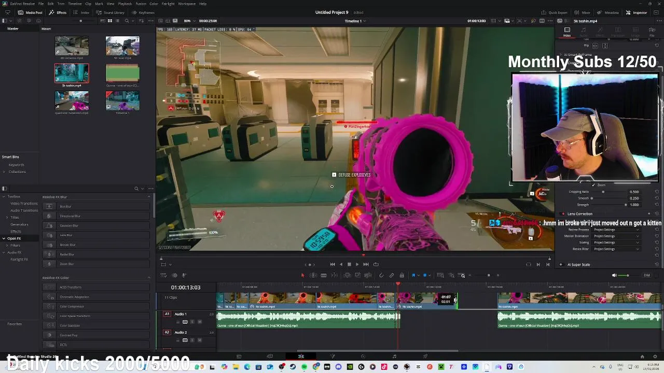Toggle the Effects panel button

pos(58,12)
